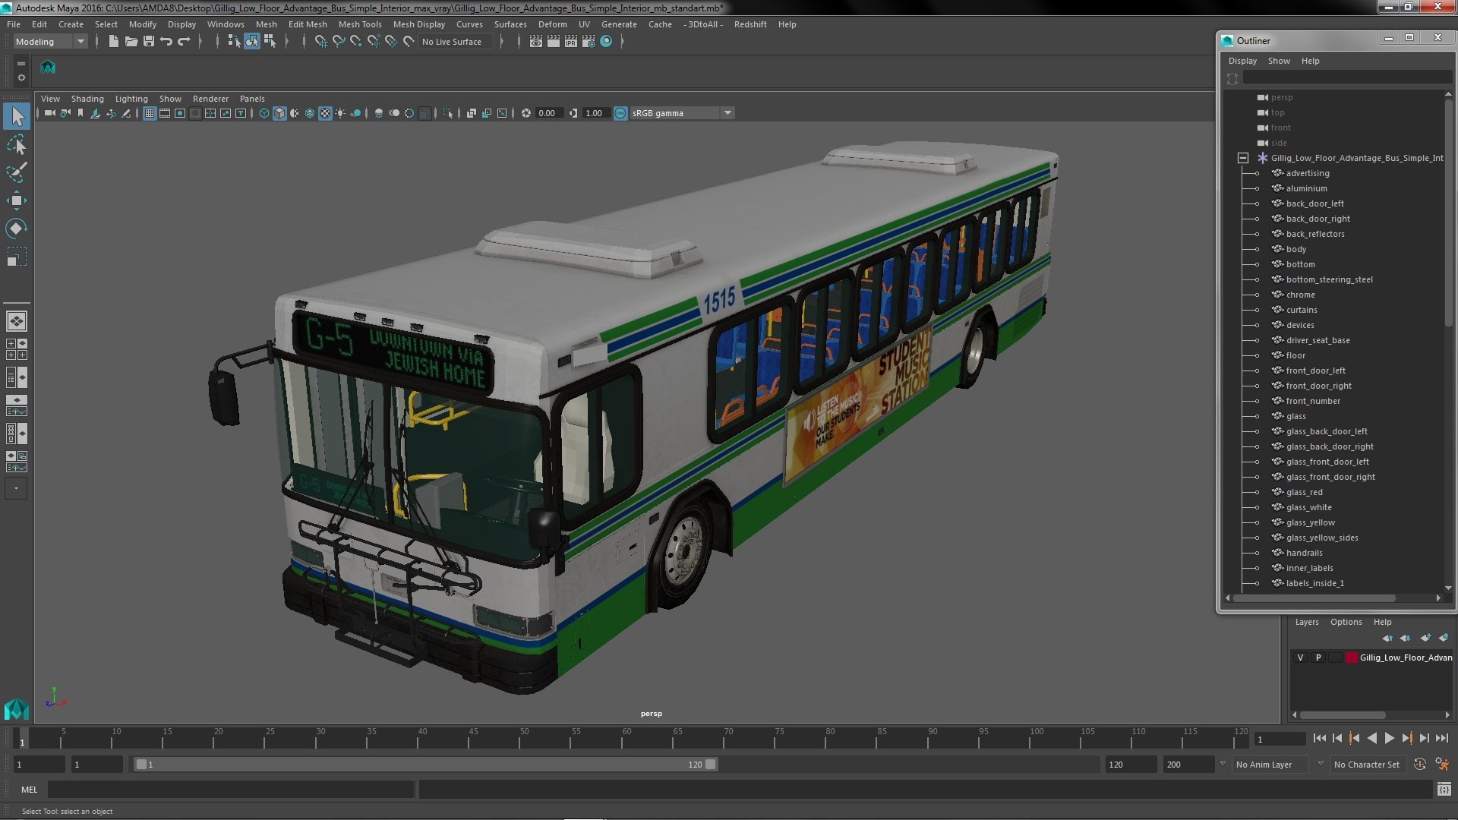The width and height of the screenshot is (1458, 820).
Task: Open Layers menu in layer editor
Action: coord(1306,622)
